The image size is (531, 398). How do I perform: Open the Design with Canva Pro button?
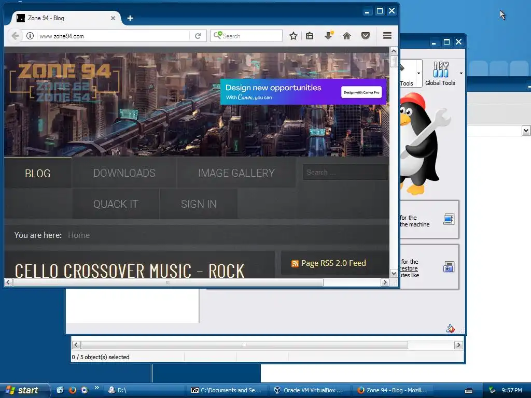click(361, 92)
